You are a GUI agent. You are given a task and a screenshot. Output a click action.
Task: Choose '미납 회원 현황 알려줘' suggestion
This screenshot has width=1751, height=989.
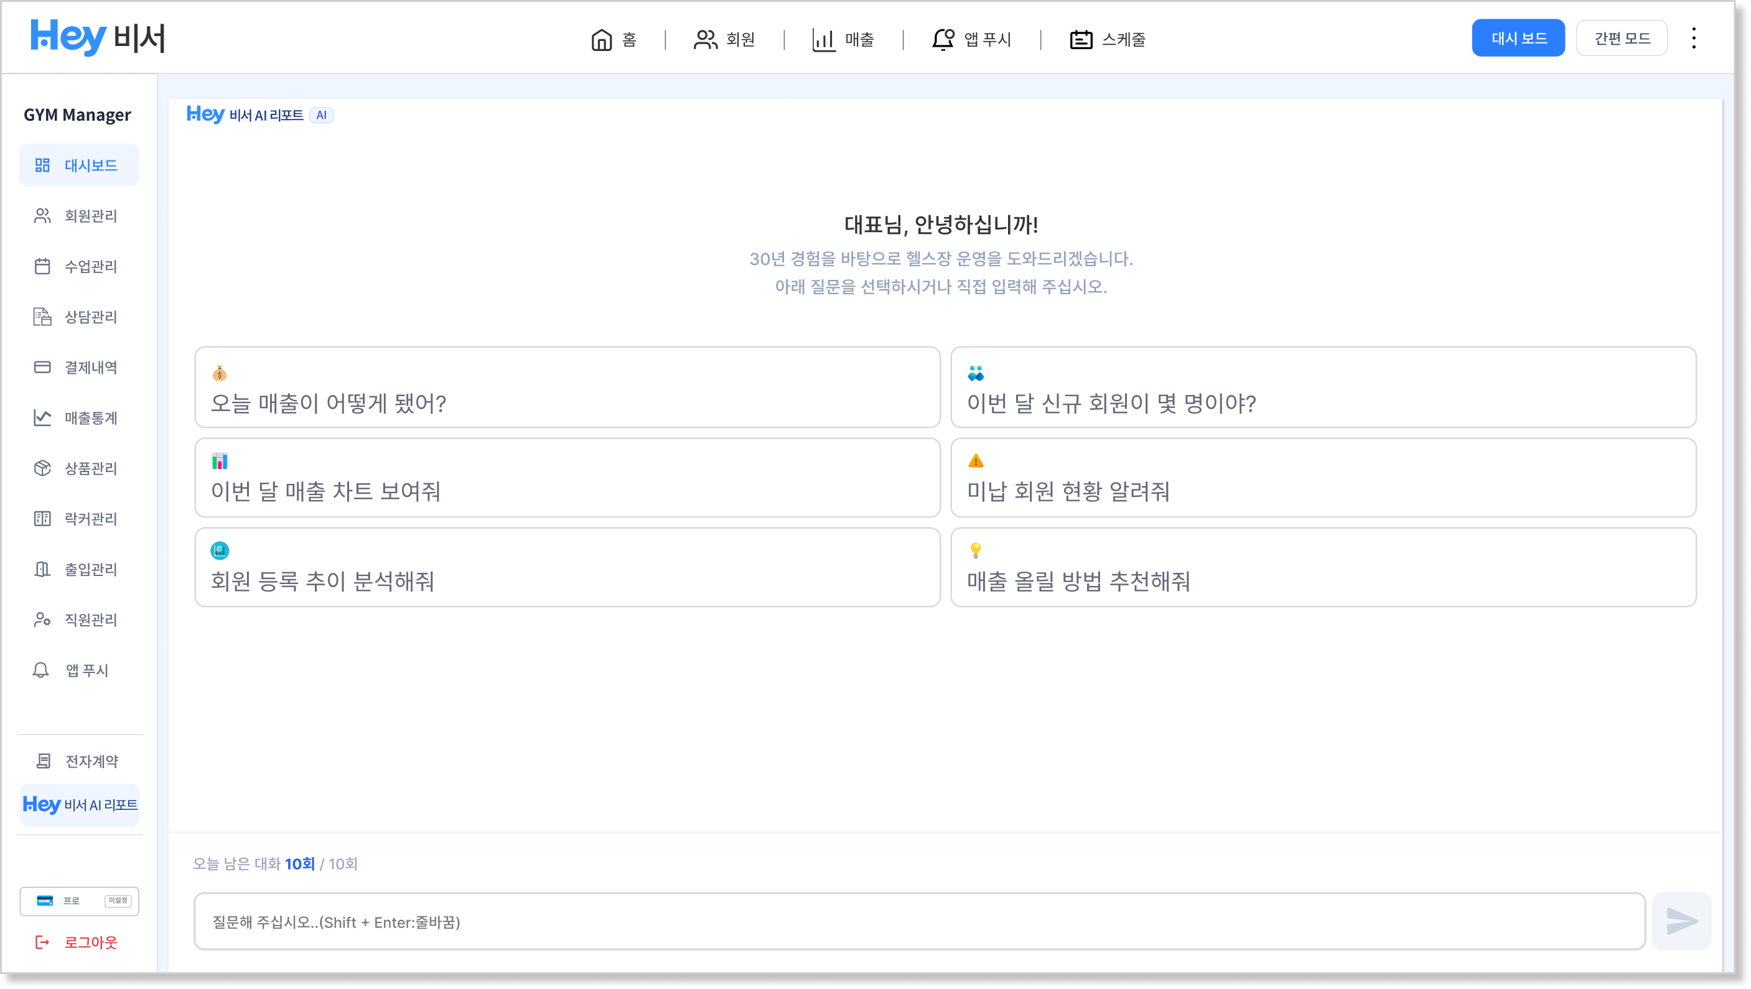point(1323,477)
